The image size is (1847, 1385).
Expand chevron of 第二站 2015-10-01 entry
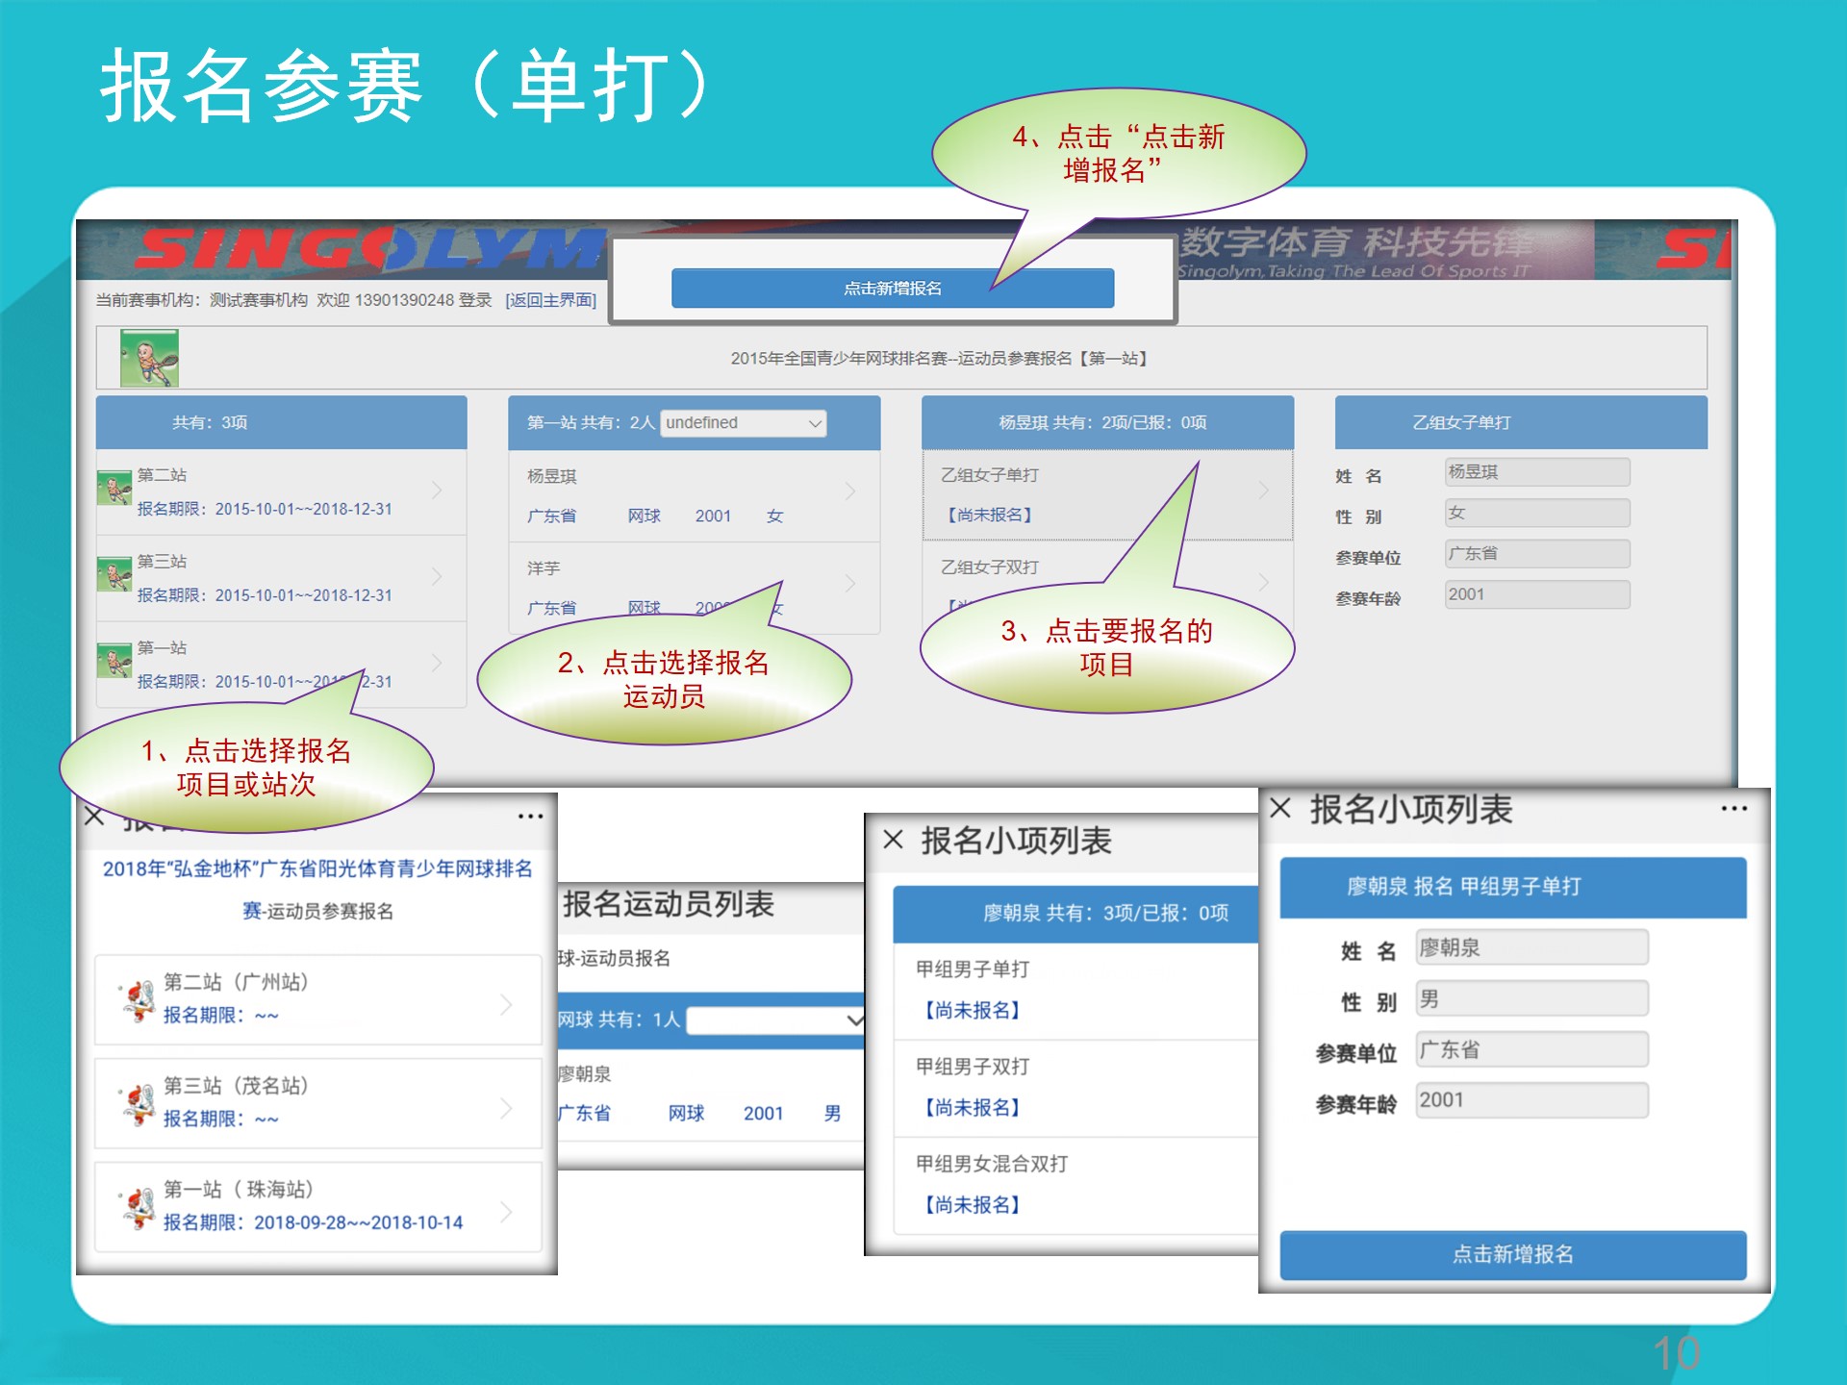[x=437, y=490]
